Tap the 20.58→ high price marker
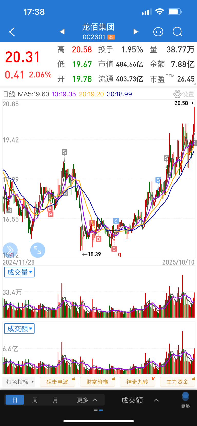This screenshot has height=426, width=197. tap(184, 103)
